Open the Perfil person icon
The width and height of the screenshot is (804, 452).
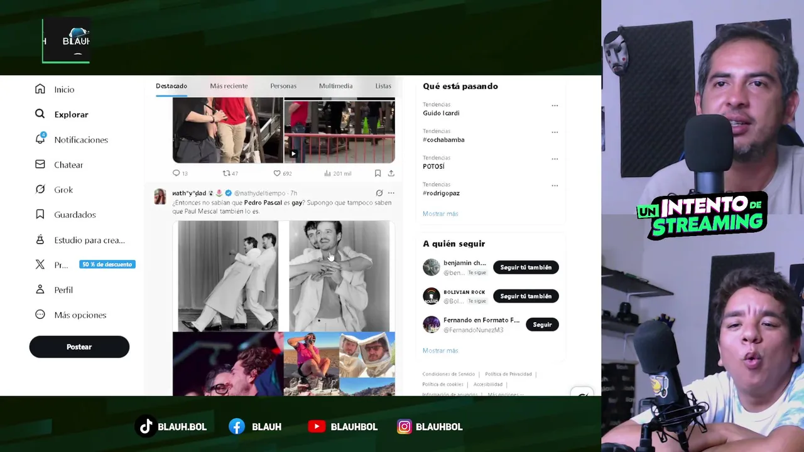(40, 289)
